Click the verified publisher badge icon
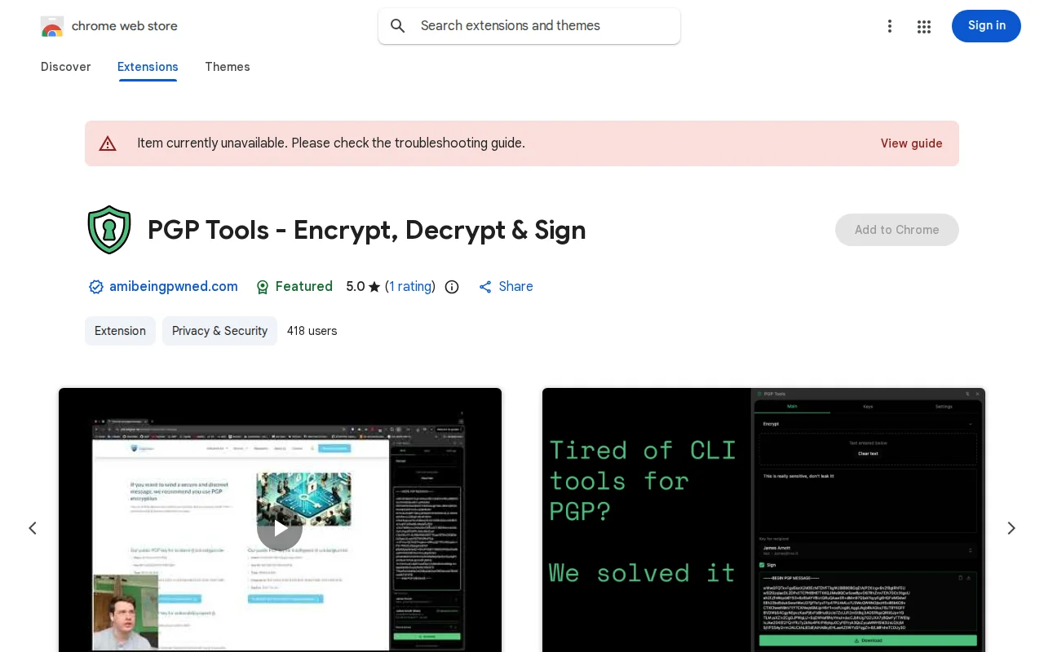This screenshot has width=1044, height=652. [x=96, y=287]
